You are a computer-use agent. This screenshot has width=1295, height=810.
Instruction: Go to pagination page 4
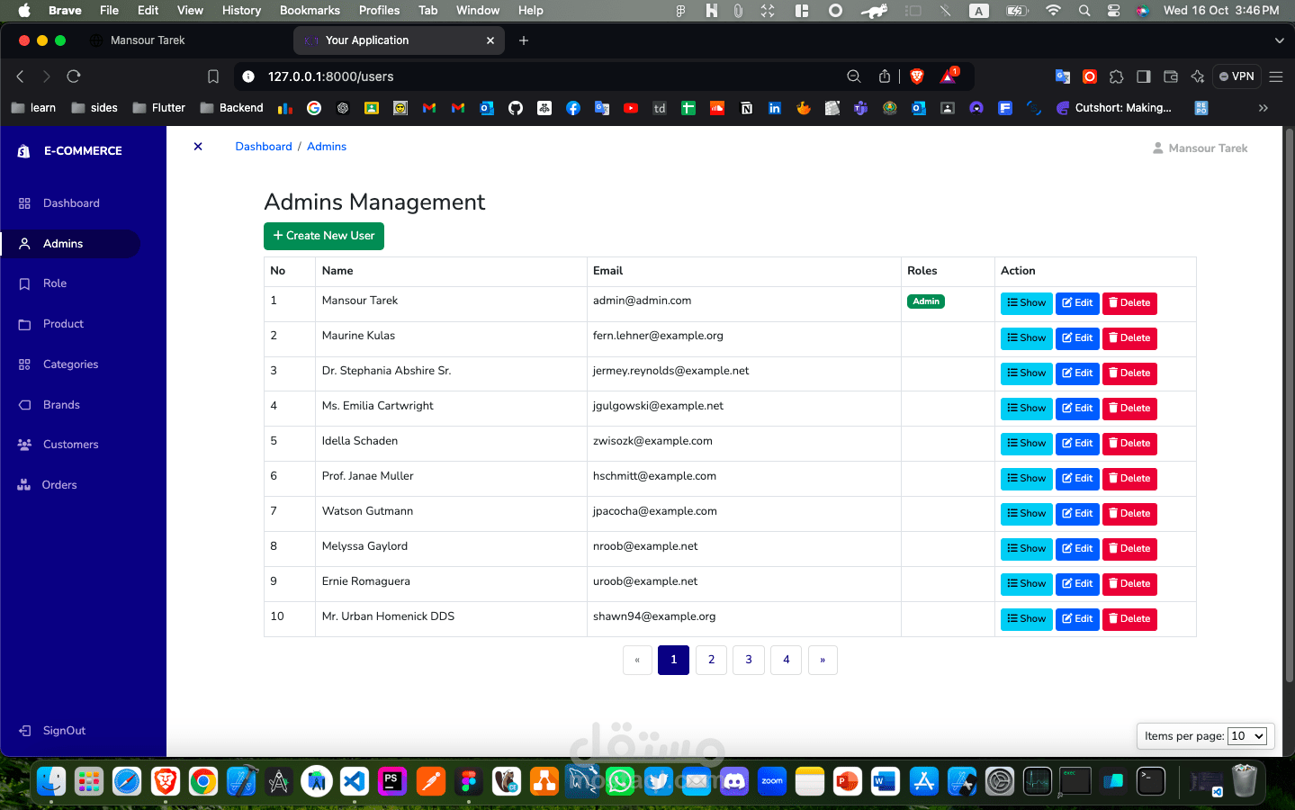[x=787, y=660]
